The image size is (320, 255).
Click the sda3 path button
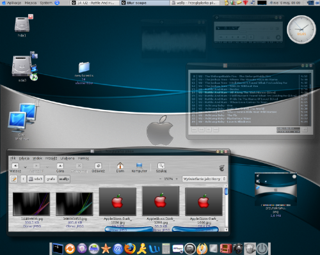[36, 179]
